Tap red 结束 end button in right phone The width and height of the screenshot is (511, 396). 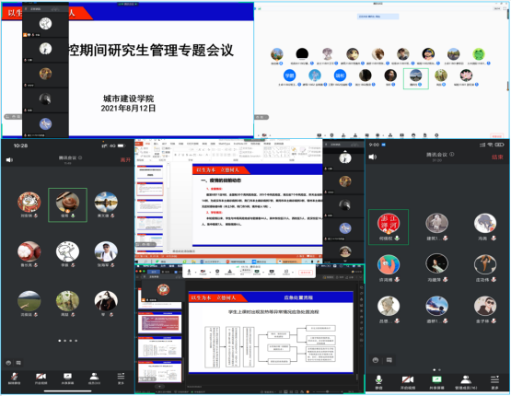pyautogui.click(x=497, y=157)
